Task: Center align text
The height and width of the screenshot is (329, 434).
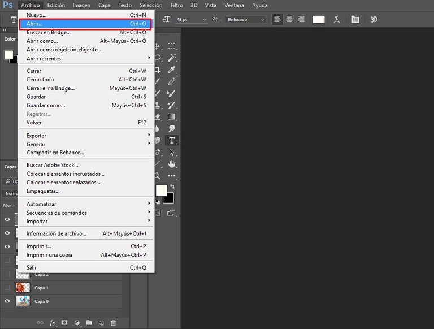Action: pos(289,19)
